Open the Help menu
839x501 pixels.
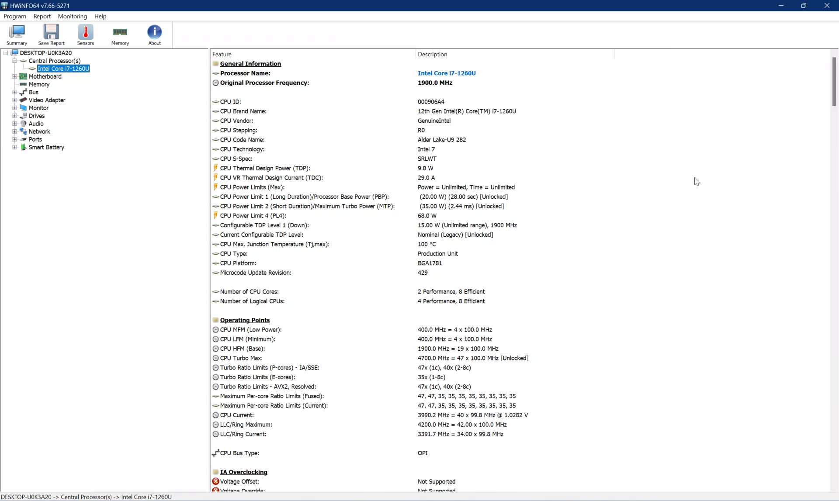click(100, 16)
